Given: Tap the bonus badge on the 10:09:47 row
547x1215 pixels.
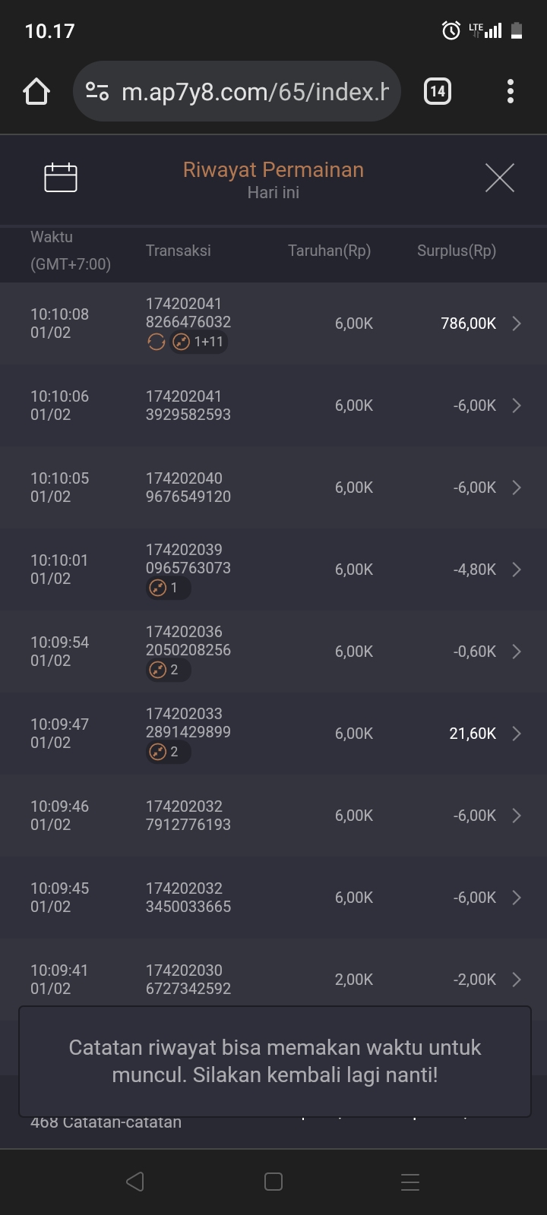Looking at the screenshot, I should click(168, 752).
